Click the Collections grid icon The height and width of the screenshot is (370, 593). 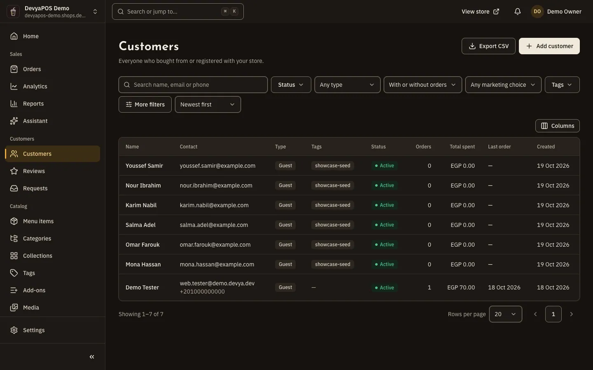(14, 256)
